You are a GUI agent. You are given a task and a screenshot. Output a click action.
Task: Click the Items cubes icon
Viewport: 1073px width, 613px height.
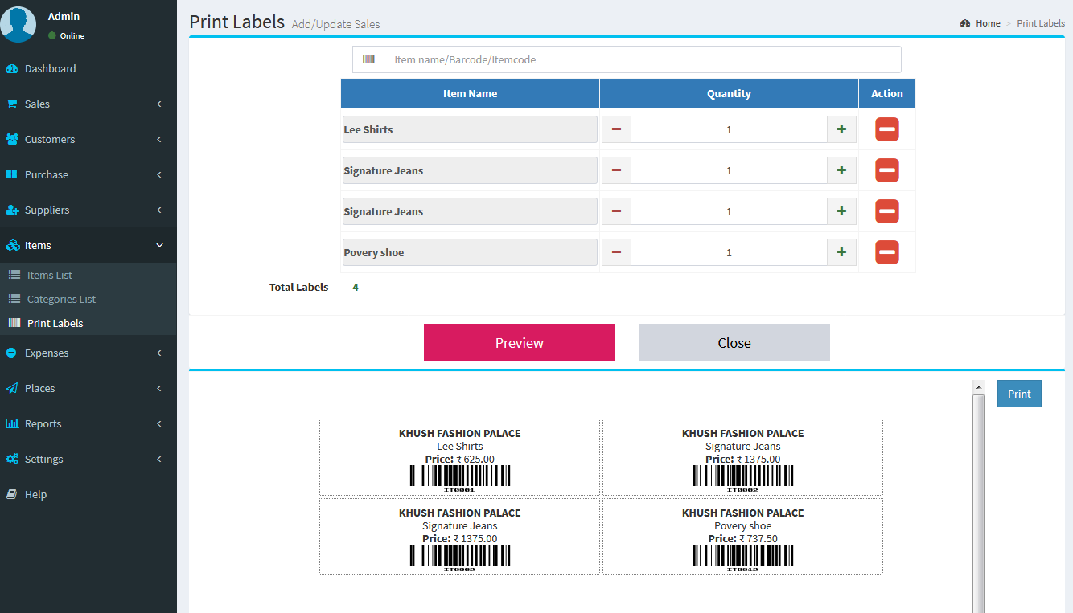tap(12, 246)
